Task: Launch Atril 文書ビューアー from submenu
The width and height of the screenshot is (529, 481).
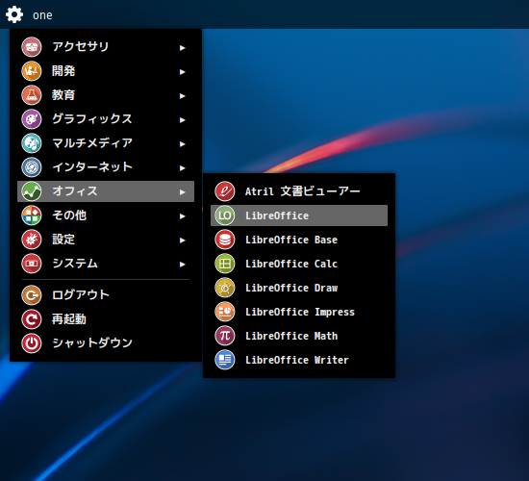Action: pos(302,191)
